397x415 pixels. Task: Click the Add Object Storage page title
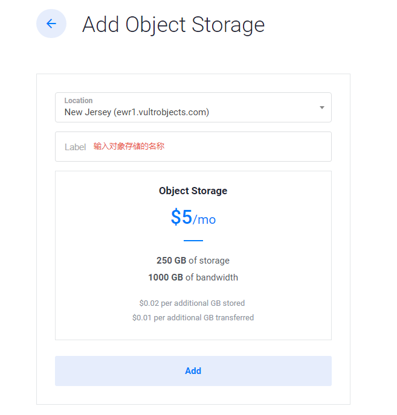click(173, 25)
